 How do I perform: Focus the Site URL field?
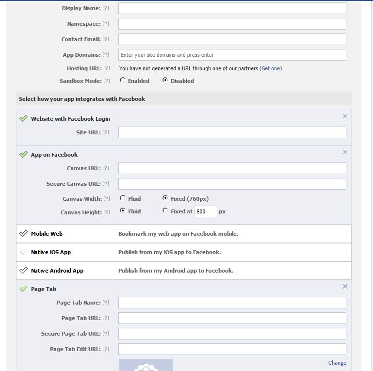pyautogui.click(x=232, y=132)
